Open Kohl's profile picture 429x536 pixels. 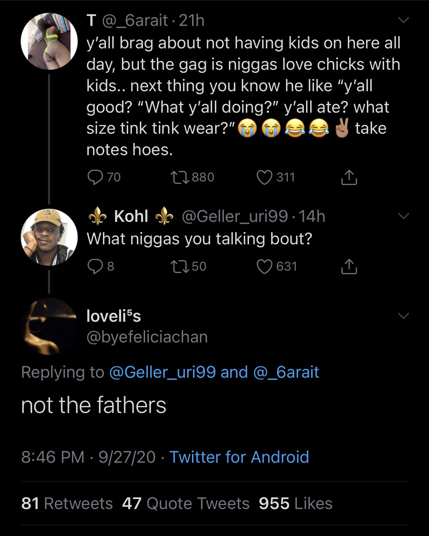pyautogui.click(x=49, y=237)
